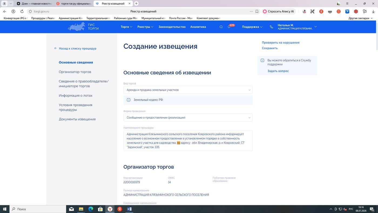Open File Explorer from taskbar

[81, 209]
